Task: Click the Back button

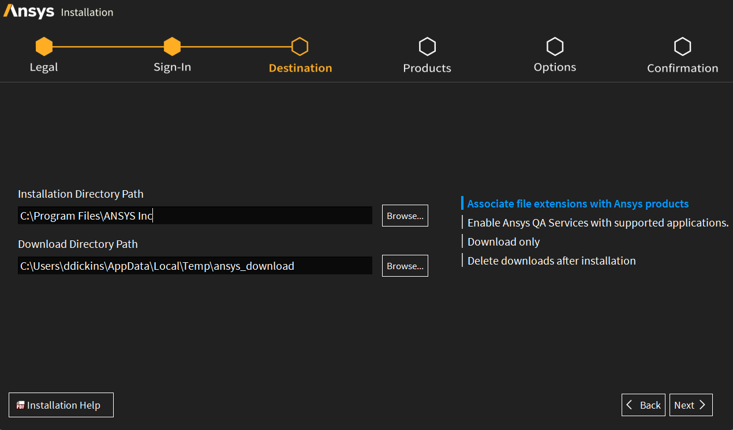Action: 643,405
